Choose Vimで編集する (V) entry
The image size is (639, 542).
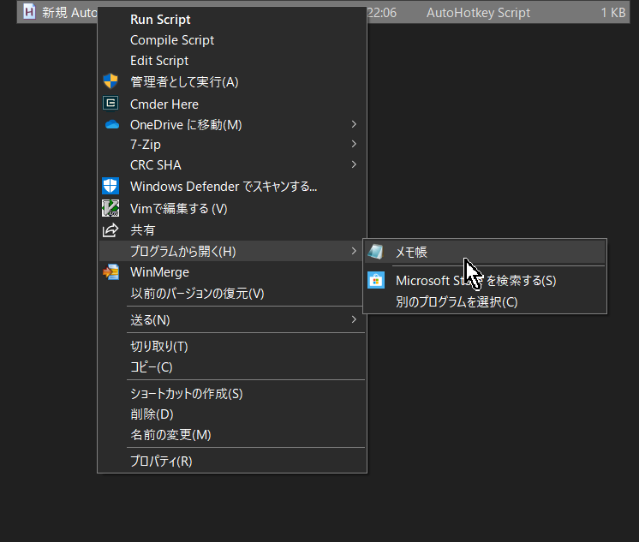pyautogui.click(x=232, y=209)
